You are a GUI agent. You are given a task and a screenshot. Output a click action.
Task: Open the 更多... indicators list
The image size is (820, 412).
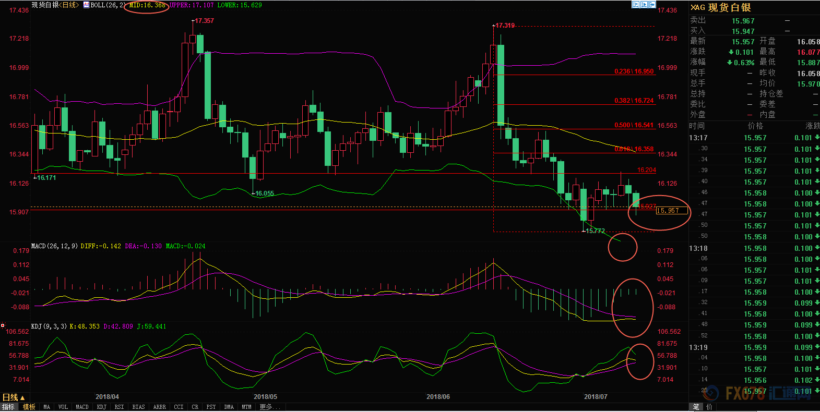(x=270, y=407)
